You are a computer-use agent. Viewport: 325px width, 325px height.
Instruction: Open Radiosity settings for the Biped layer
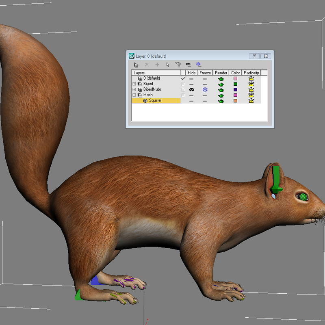coord(251,84)
